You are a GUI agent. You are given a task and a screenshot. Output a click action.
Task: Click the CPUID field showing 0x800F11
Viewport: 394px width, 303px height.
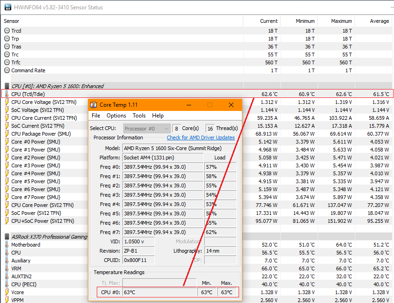139,260
